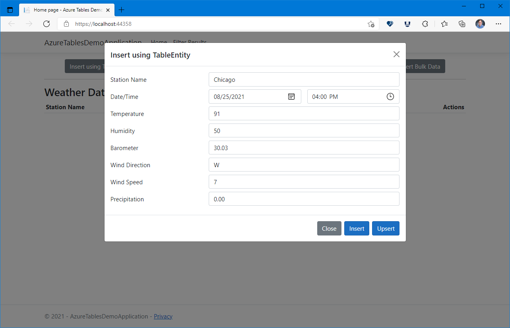Click the Humidity input field
The image size is (510, 328).
[x=304, y=131]
